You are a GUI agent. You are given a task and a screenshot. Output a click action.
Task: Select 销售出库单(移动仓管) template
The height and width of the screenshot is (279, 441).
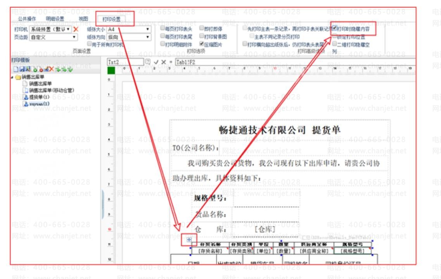52,91
